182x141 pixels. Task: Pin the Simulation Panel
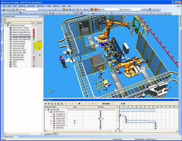coord(40,16)
